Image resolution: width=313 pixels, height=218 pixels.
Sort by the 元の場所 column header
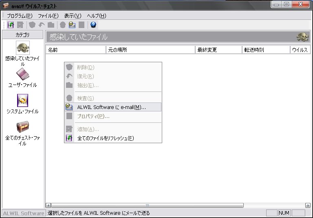tap(151, 50)
